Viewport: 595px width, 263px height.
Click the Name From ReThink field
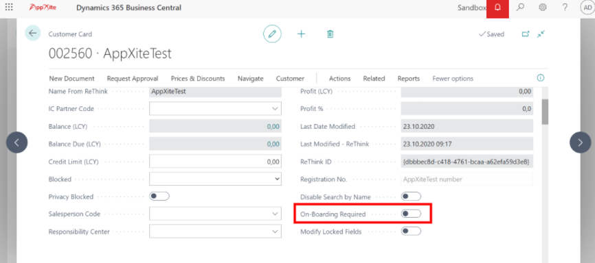coord(216,92)
